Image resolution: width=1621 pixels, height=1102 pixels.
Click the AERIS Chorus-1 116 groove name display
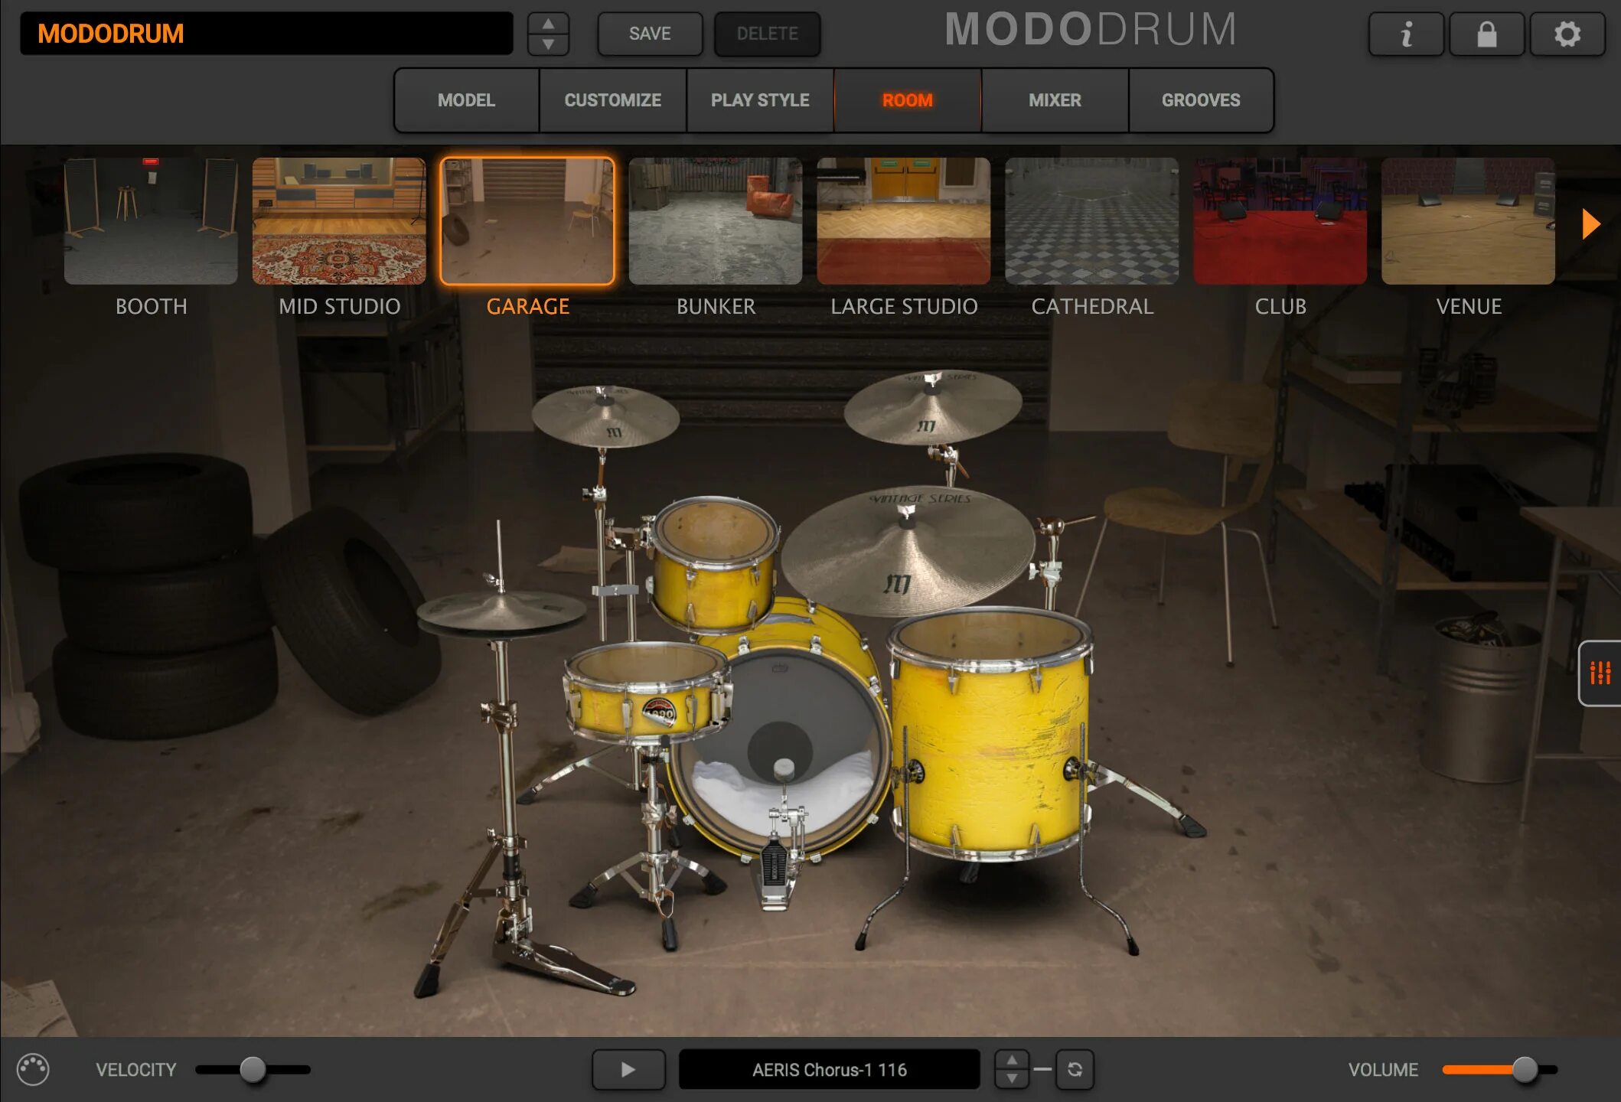(829, 1069)
